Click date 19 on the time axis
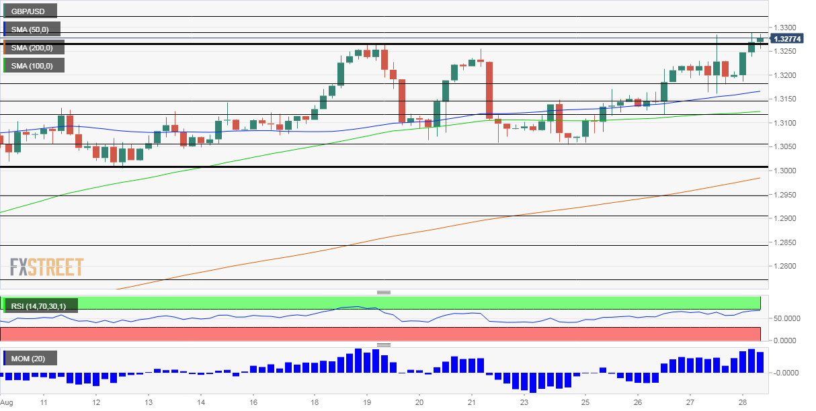The image size is (816, 411). coord(366,403)
